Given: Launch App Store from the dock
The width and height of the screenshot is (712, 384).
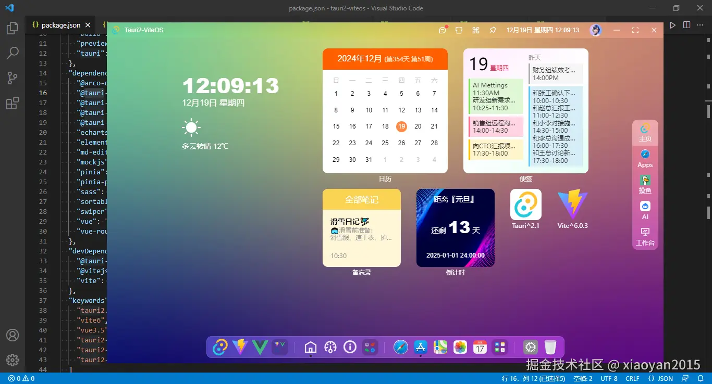Looking at the screenshot, I should point(421,347).
